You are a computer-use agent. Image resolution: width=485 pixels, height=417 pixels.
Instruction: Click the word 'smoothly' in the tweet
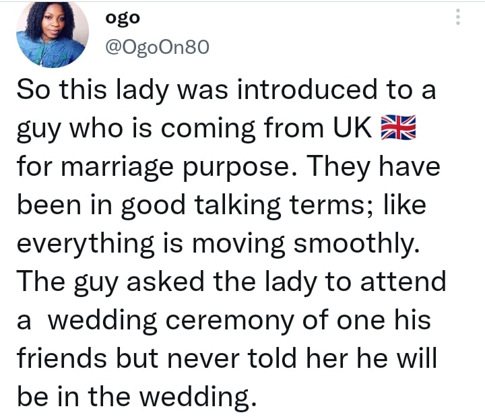pyautogui.click(x=356, y=244)
